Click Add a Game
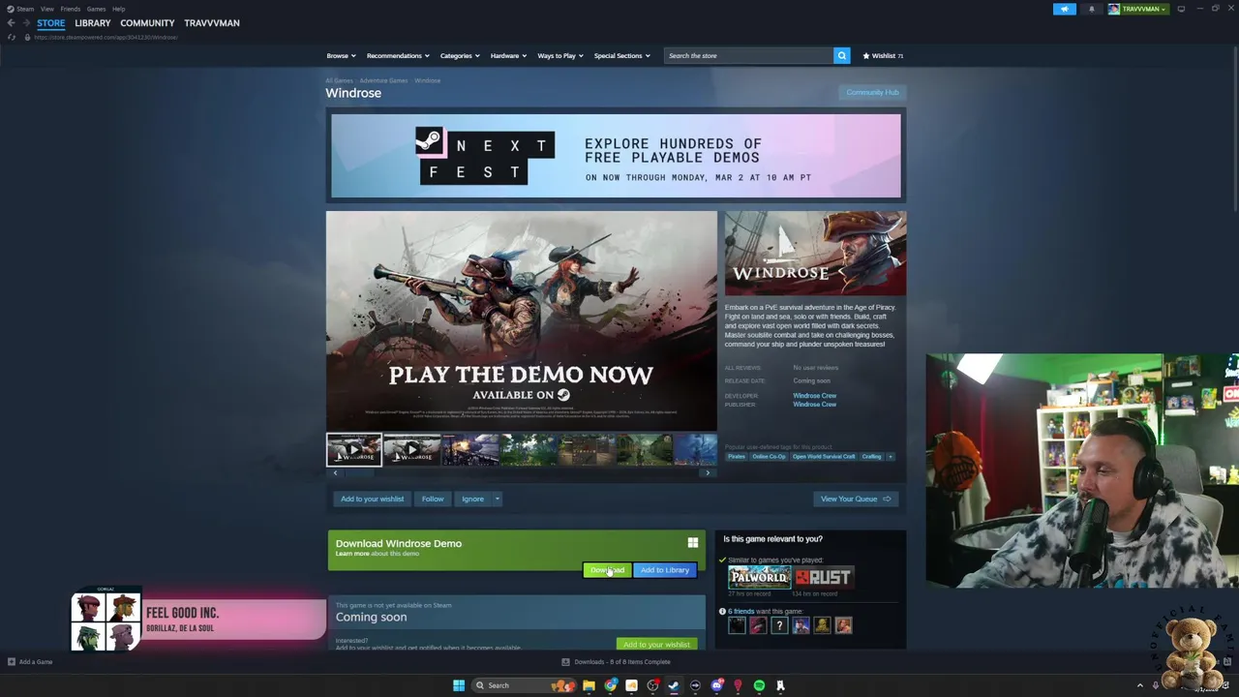Viewport: 1239px width, 697px height. coord(30,662)
